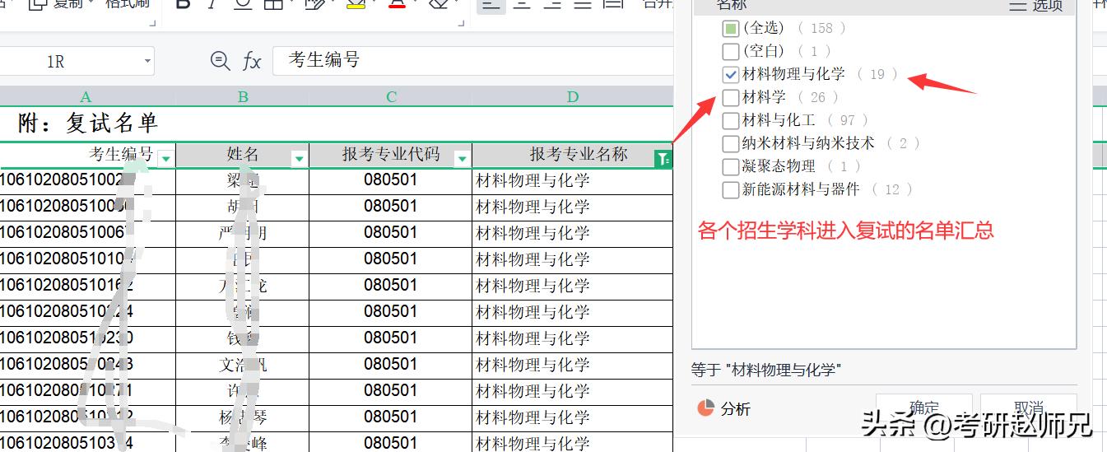Viewport: 1107px width, 452px height.
Task: Open the clipboard group dialog launcher
Action: (152, 24)
